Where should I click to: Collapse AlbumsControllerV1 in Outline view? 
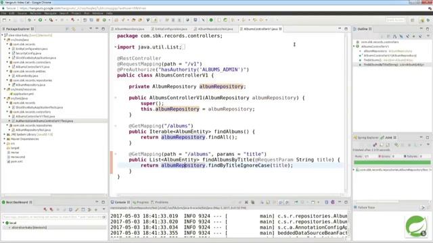pyautogui.click(x=355, y=47)
